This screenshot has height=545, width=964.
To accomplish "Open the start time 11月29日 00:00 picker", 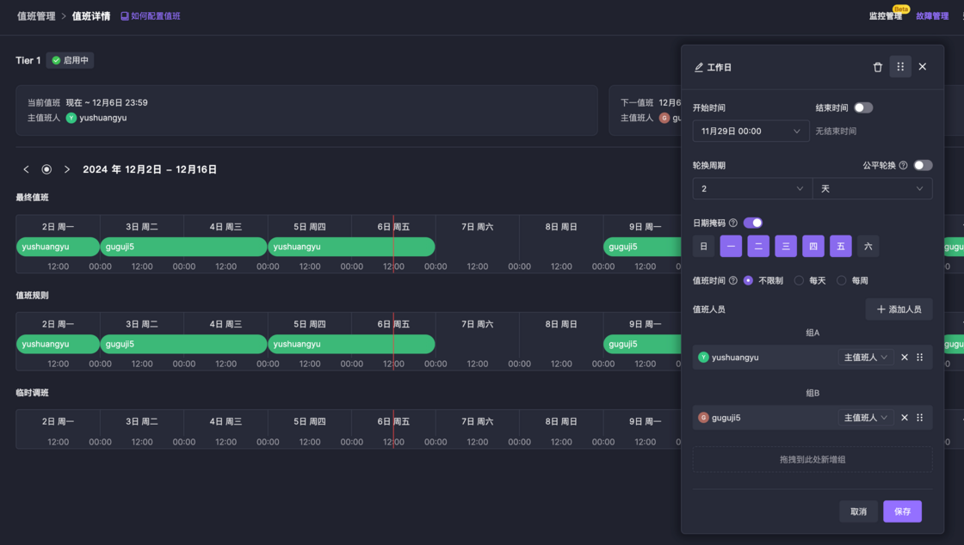I will (750, 132).
